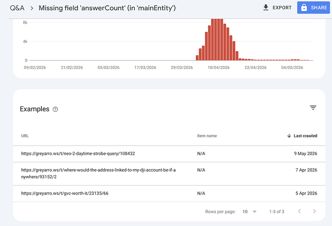Click the Examples section heading

35,109
